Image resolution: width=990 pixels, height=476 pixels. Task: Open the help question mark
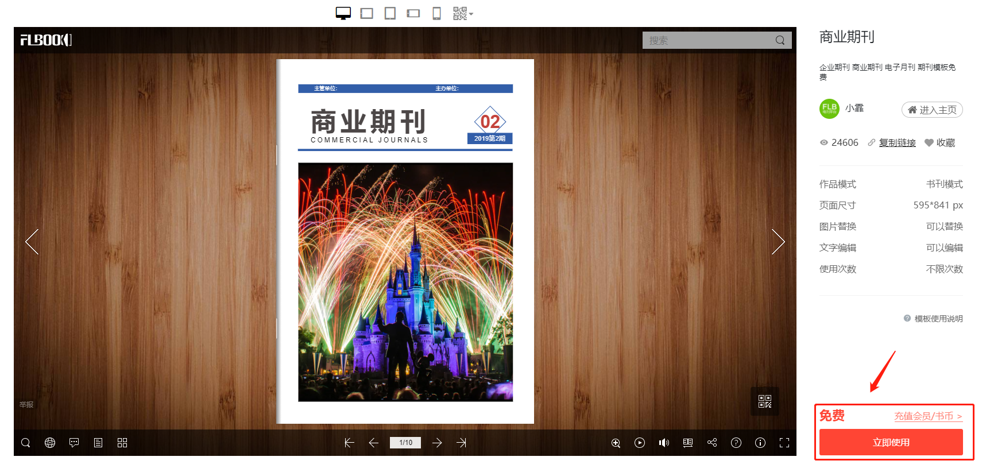tap(736, 443)
